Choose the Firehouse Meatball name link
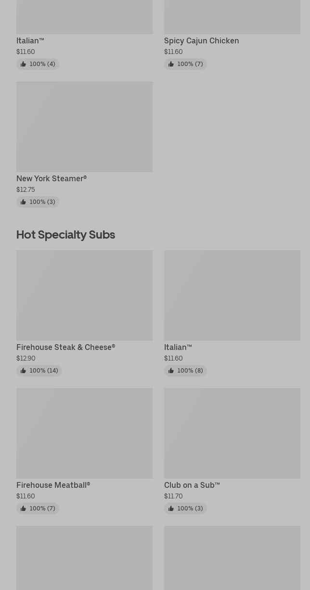Screen dimensions: 310x590 (53, 485)
